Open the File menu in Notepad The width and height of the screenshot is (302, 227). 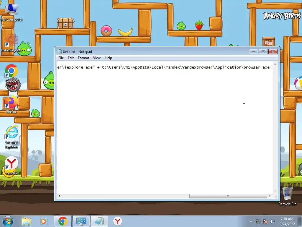61,58
